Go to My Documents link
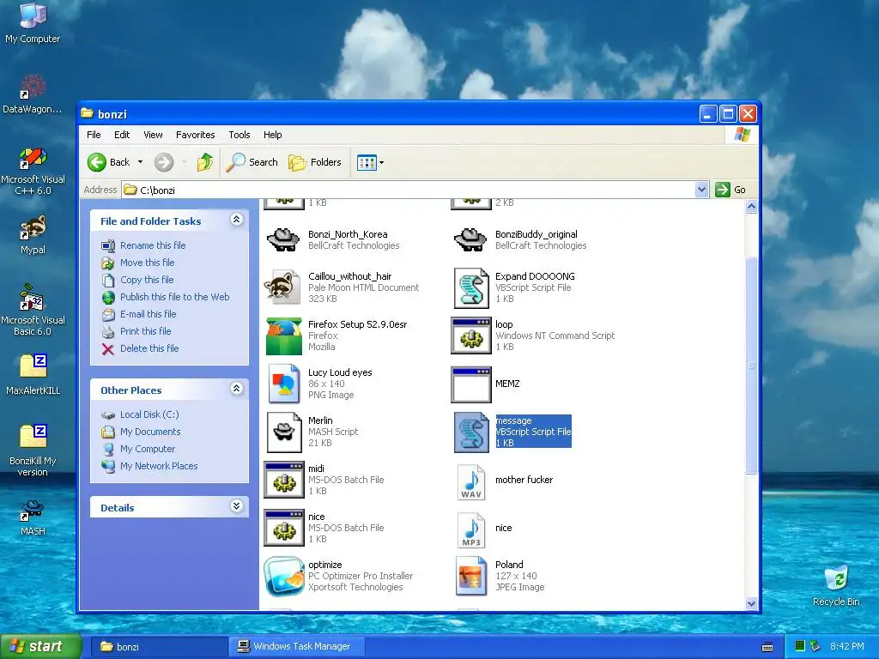The width and height of the screenshot is (879, 659). pyautogui.click(x=150, y=432)
